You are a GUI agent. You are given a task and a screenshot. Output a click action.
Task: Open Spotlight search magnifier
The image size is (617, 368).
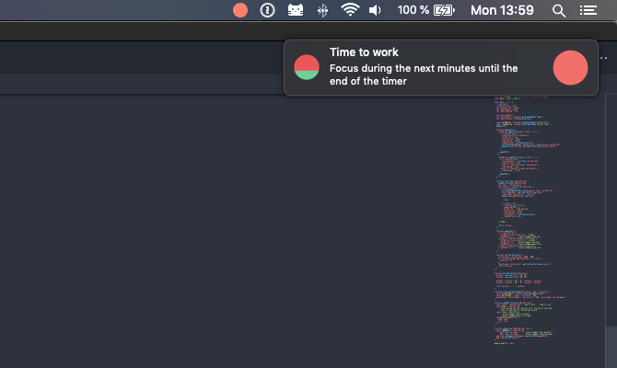click(559, 10)
